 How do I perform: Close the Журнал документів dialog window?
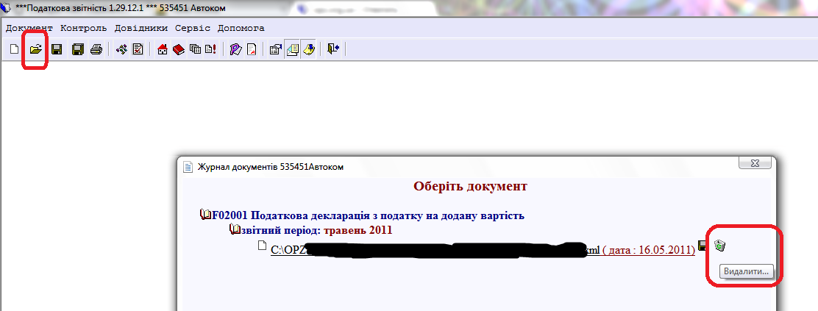754,166
